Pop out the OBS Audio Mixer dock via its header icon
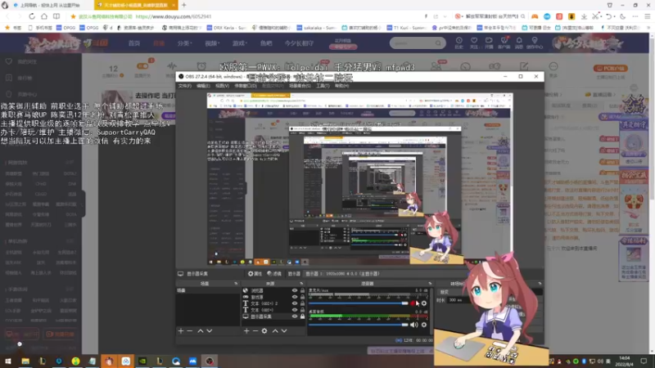This screenshot has height=368, width=655. (x=430, y=284)
